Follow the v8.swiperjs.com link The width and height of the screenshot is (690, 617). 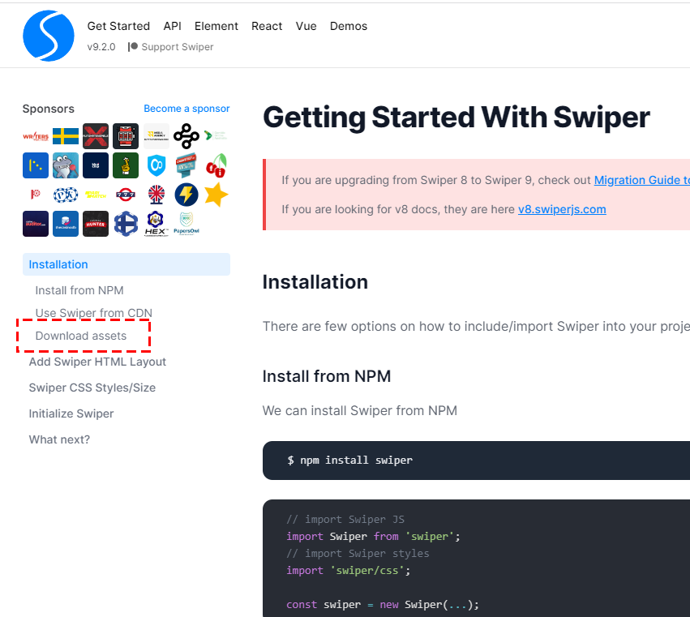pos(562,209)
